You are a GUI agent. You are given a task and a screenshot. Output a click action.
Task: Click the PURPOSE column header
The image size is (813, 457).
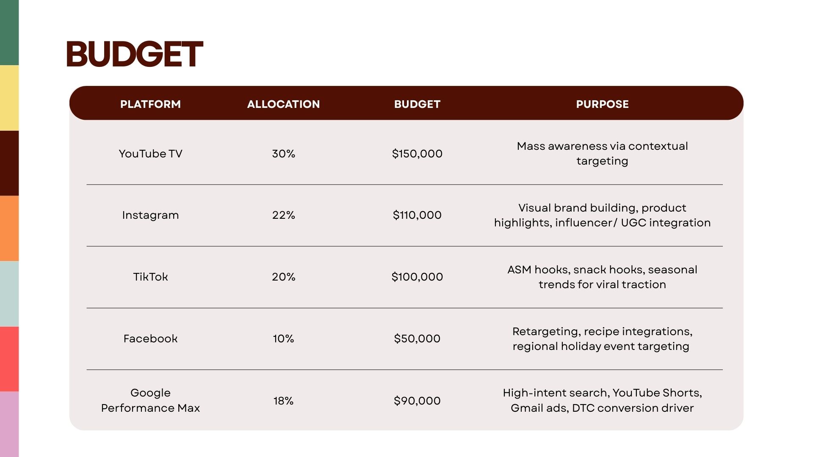602,104
